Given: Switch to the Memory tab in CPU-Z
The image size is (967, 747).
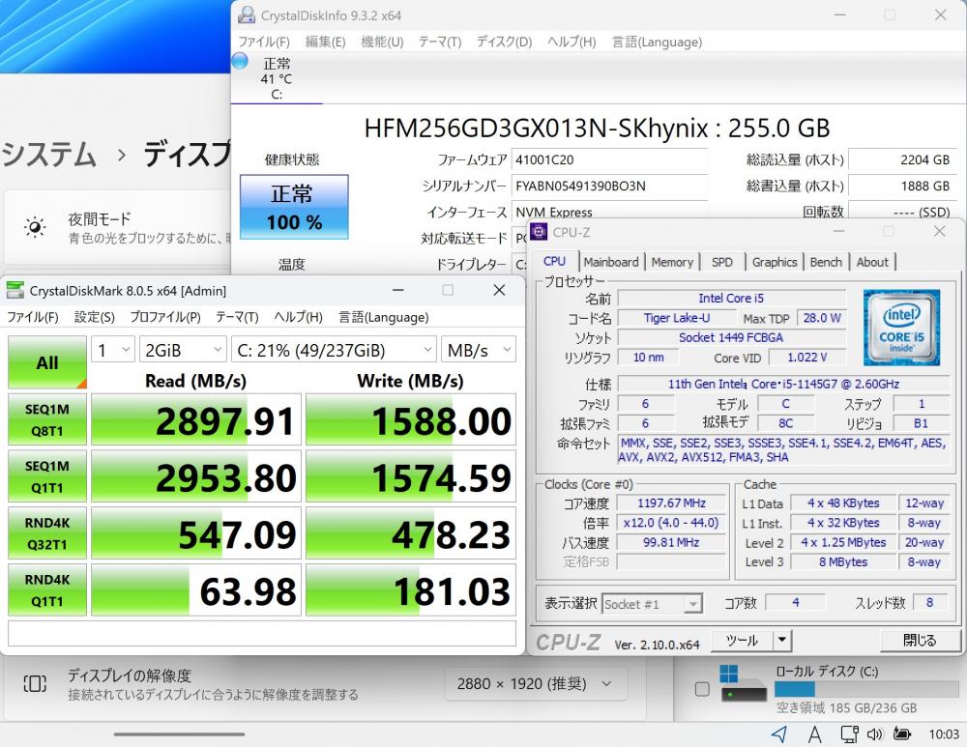Looking at the screenshot, I should coord(672,262).
